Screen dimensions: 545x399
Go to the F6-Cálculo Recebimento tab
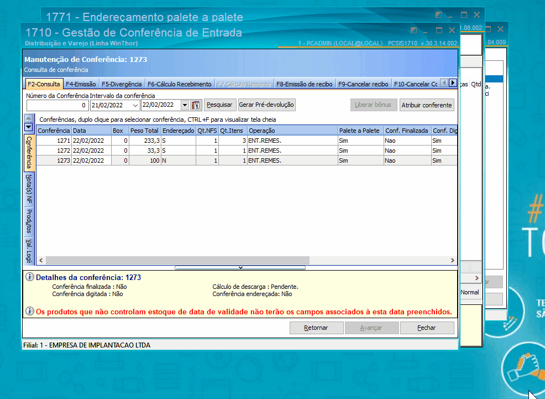point(179,84)
